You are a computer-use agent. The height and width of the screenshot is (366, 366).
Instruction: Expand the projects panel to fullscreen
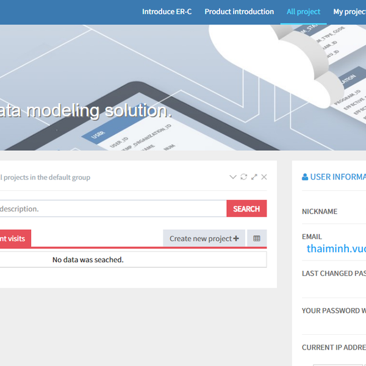coord(254,177)
